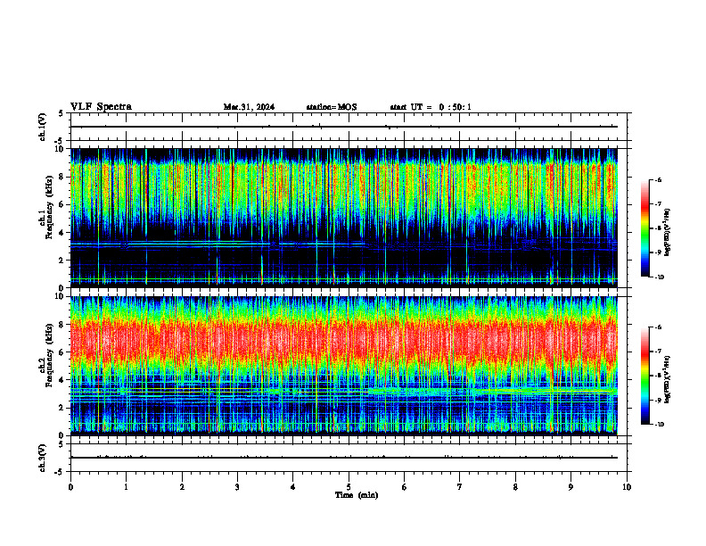Click the "-6" value on ch.1 colorbar
Viewport: 706px width, 546px height.
[658, 180]
